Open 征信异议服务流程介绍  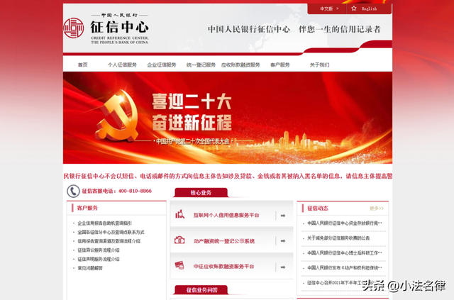(x=99, y=250)
